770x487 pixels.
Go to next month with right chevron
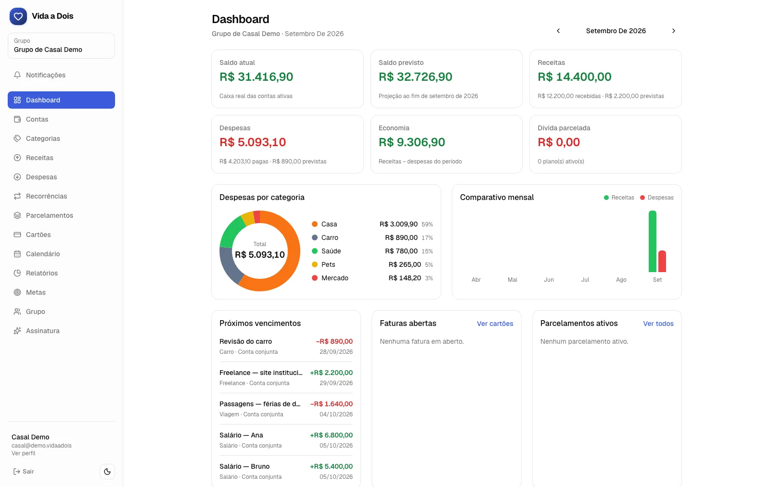[674, 31]
